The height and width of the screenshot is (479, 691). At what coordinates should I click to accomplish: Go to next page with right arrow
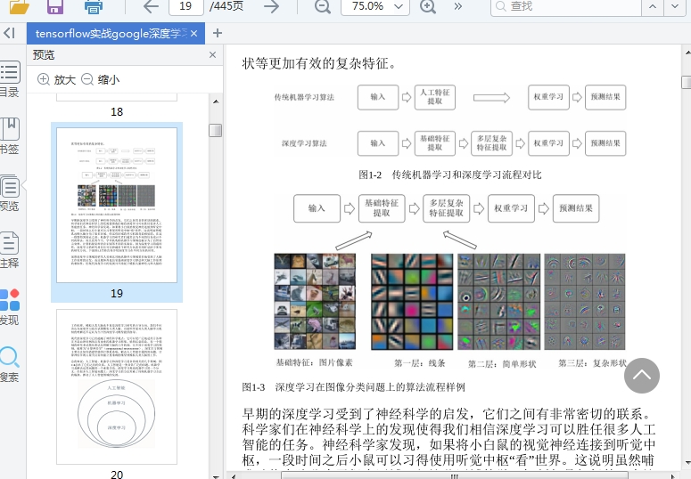(271, 6)
